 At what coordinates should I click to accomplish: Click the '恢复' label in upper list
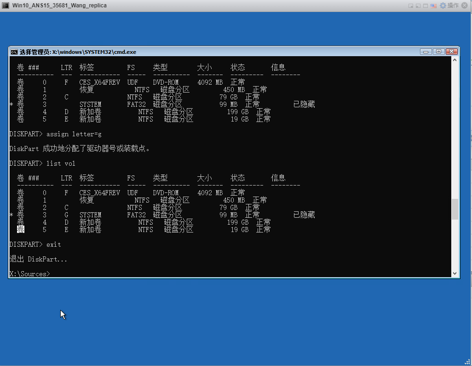[87, 89]
